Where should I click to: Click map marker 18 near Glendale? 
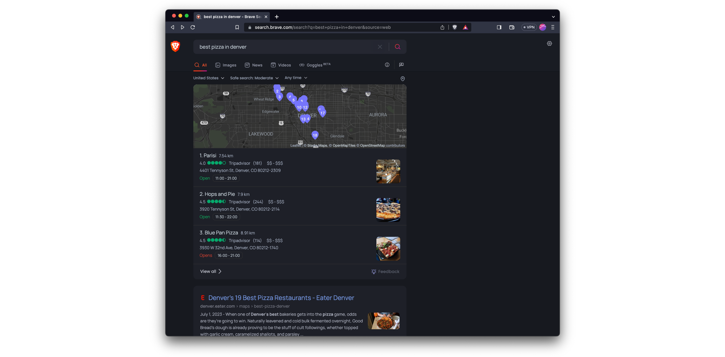[x=315, y=135]
